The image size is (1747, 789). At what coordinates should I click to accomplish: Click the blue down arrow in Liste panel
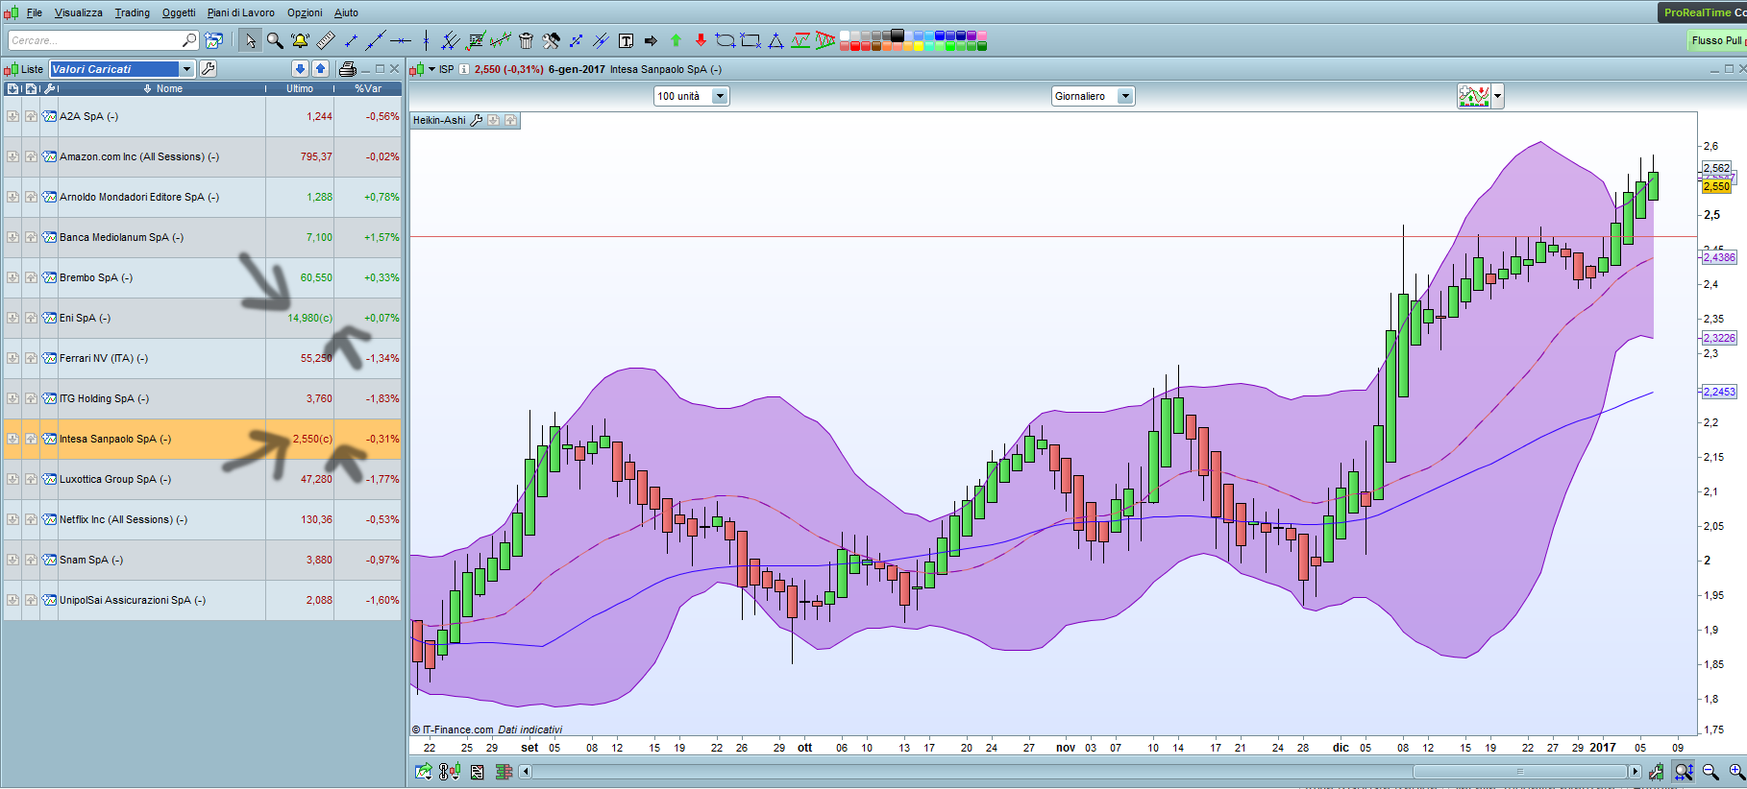(x=300, y=69)
